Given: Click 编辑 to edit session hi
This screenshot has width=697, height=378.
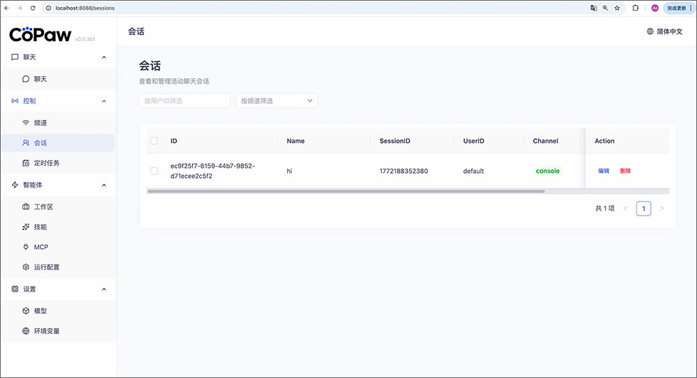Looking at the screenshot, I should tap(604, 171).
